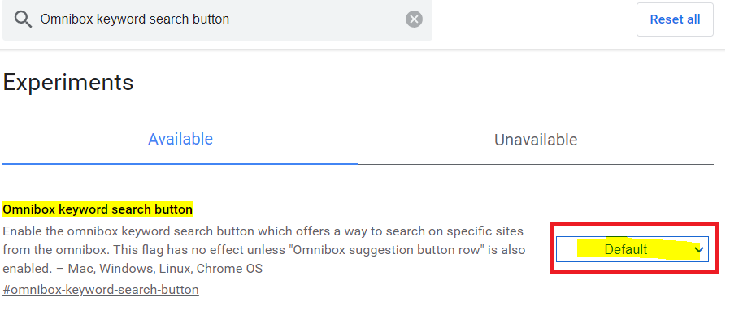Click the chevron arrow on the Default dropdown
Viewport: 730px width, 315px height.
tap(698, 250)
